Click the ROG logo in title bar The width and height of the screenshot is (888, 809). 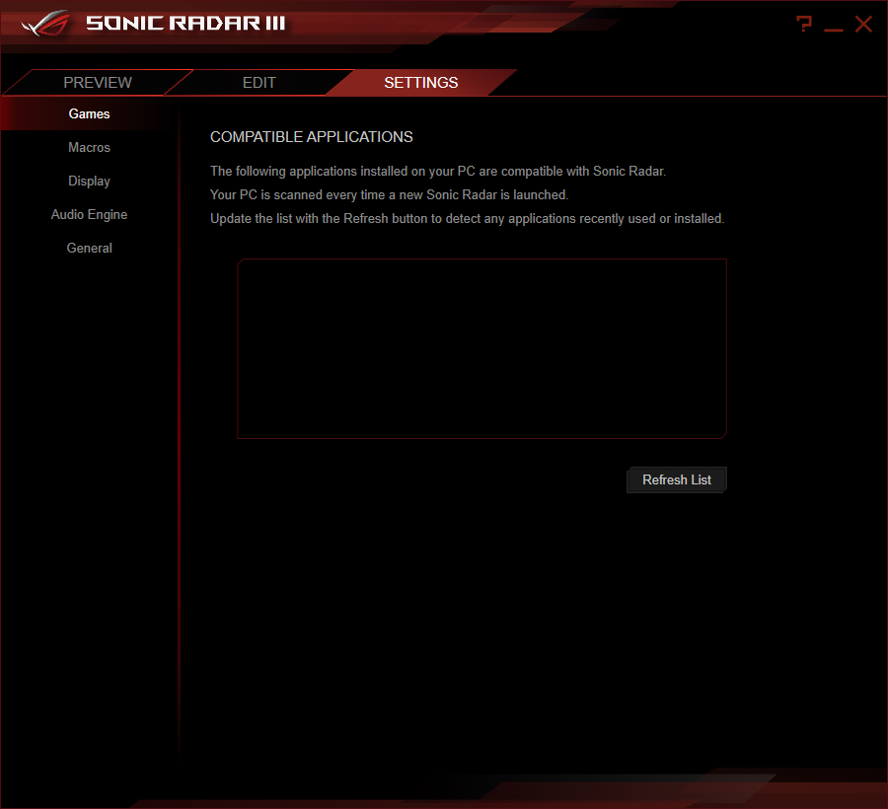pos(45,24)
